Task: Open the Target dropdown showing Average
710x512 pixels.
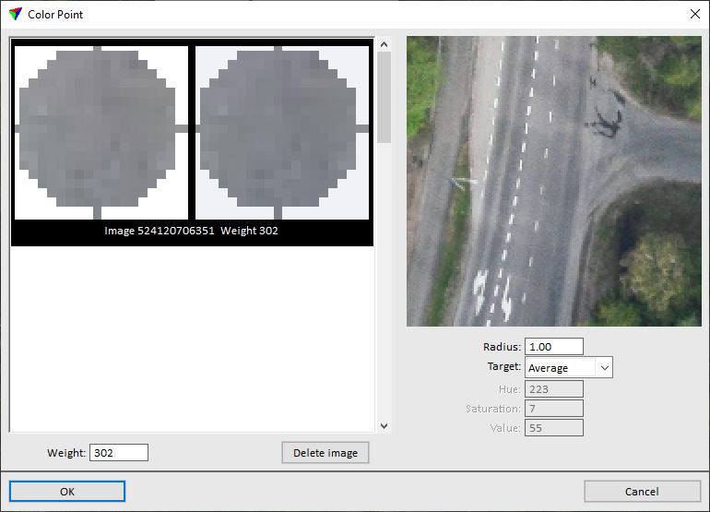Action: (x=561, y=368)
